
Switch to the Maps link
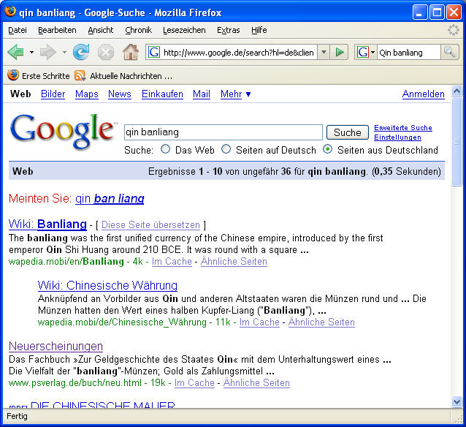tap(86, 94)
